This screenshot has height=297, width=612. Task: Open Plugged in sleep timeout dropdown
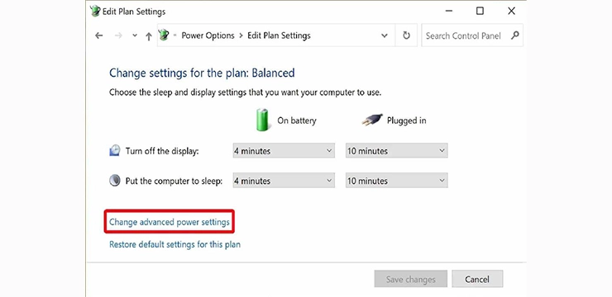396,181
